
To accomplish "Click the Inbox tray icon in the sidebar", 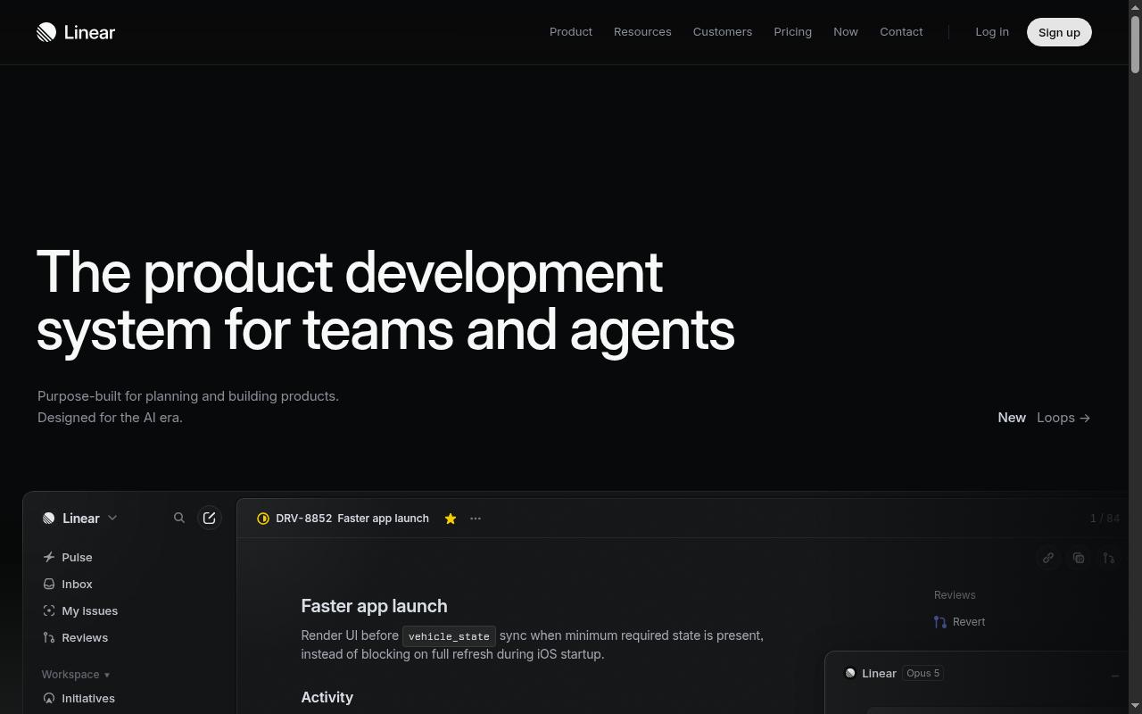I will [x=49, y=584].
